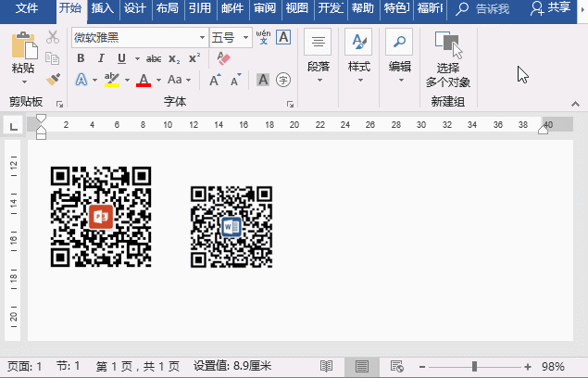
Task: Open the 文件 tab
Action: tap(27, 8)
